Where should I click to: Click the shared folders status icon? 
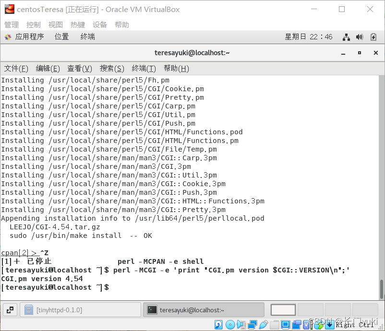(274, 325)
